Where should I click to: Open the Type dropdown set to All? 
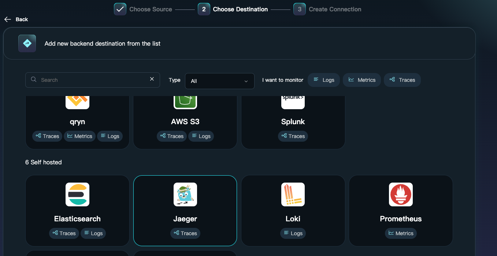click(x=219, y=81)
